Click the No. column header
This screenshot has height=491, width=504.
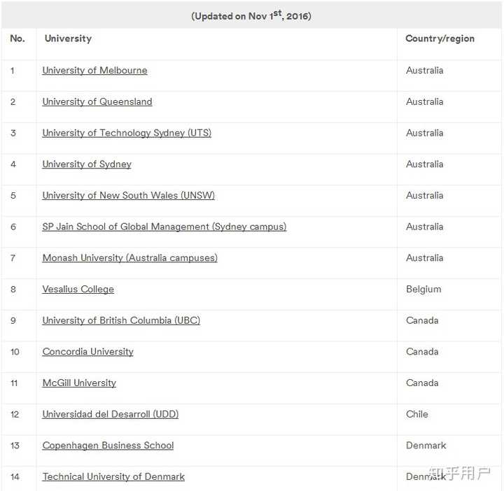[17, 39]
